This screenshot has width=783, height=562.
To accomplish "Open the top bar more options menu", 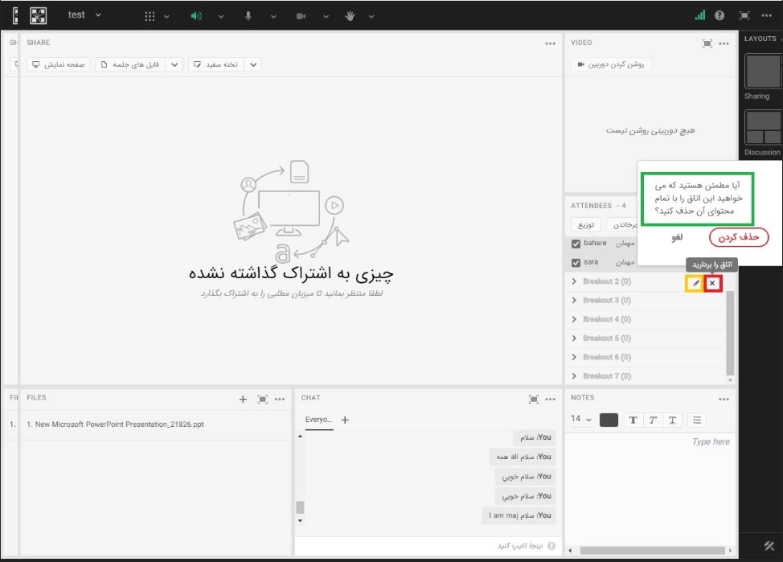I will pyautogui.click(x=767, y=15).
